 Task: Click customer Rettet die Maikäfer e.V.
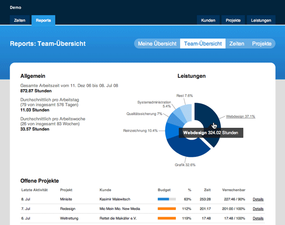pos(118,218)
